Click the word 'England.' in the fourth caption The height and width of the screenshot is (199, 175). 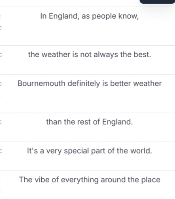[117, 122]
